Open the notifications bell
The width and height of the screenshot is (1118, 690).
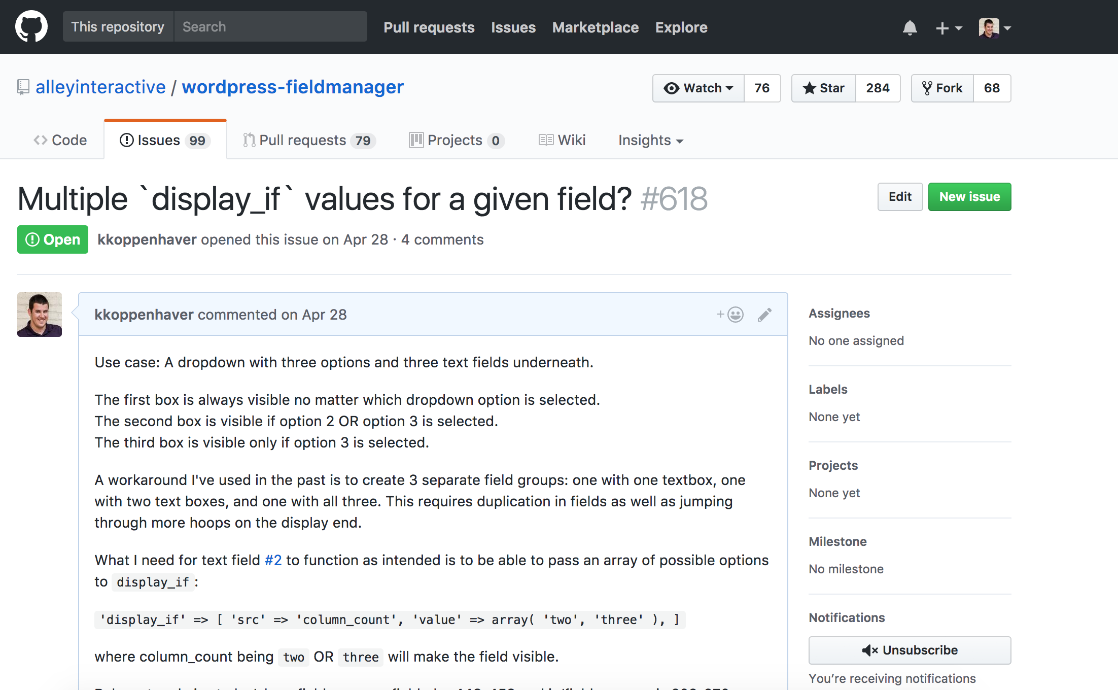click(x=910, y=28)
